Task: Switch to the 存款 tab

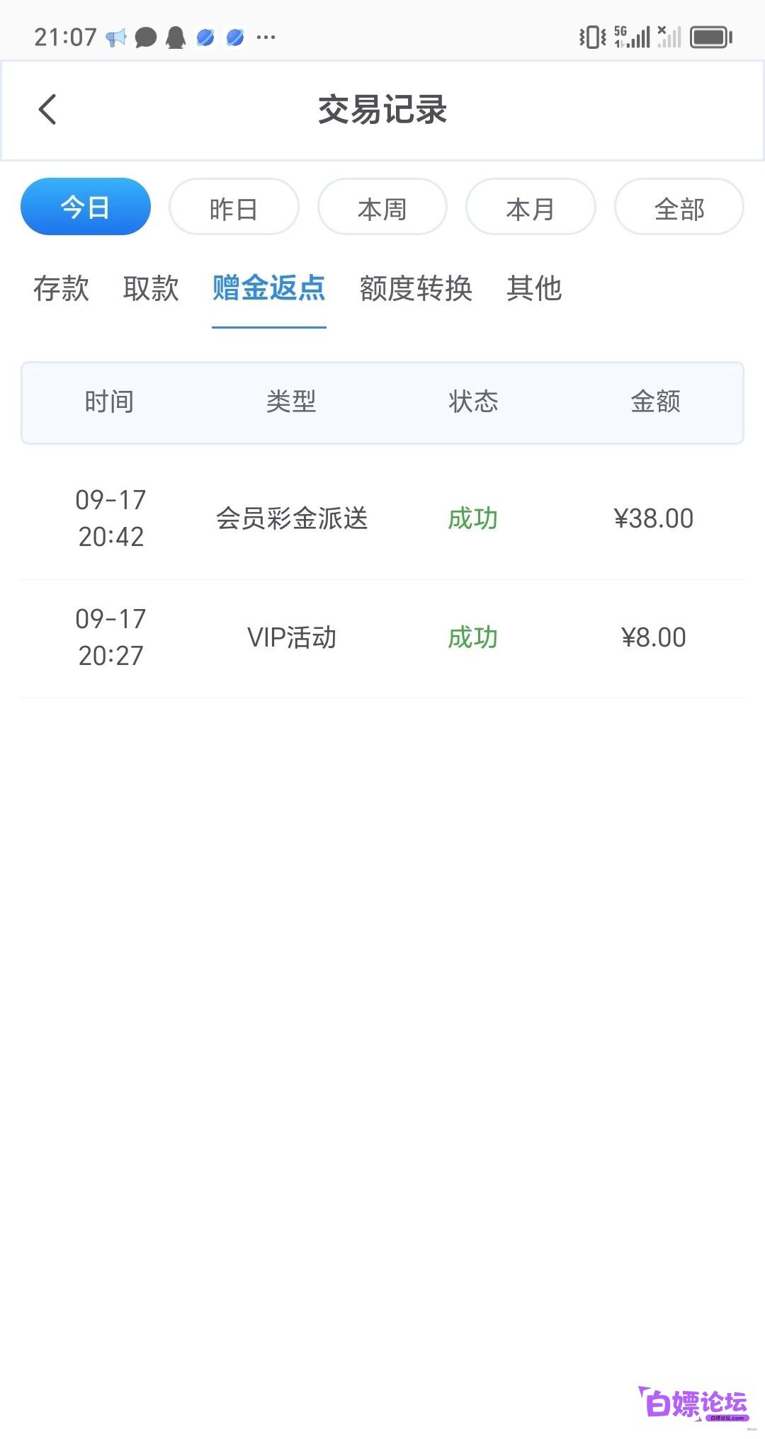Action: [x=62, y=288]
